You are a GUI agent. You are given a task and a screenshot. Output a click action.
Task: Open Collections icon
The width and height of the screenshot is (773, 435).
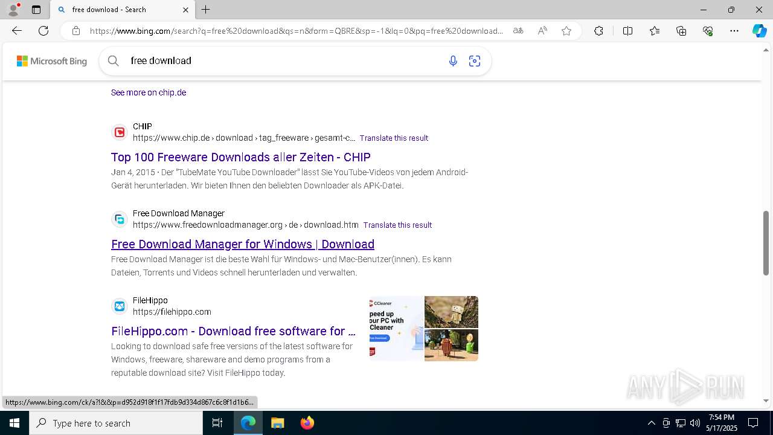coord(681,31)
